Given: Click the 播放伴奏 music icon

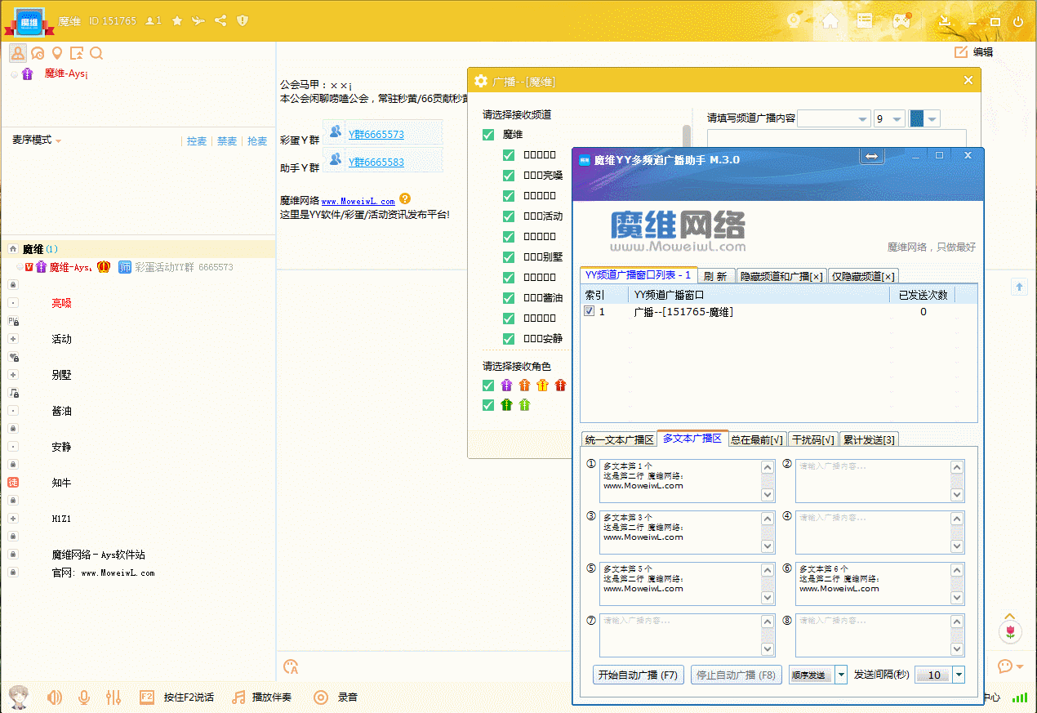Looking at the screenshot, I should (238, 697).
